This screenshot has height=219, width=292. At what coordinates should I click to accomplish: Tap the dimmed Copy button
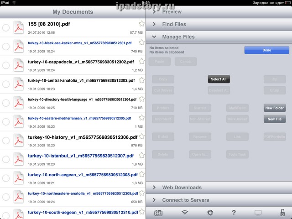click(163, 79)
